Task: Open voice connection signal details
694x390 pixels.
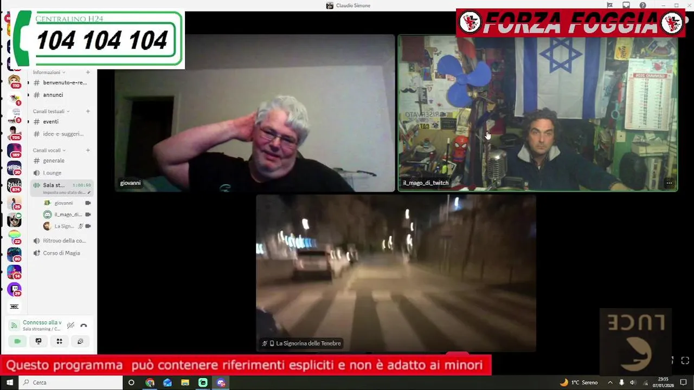Action: (x=15, y=326)
